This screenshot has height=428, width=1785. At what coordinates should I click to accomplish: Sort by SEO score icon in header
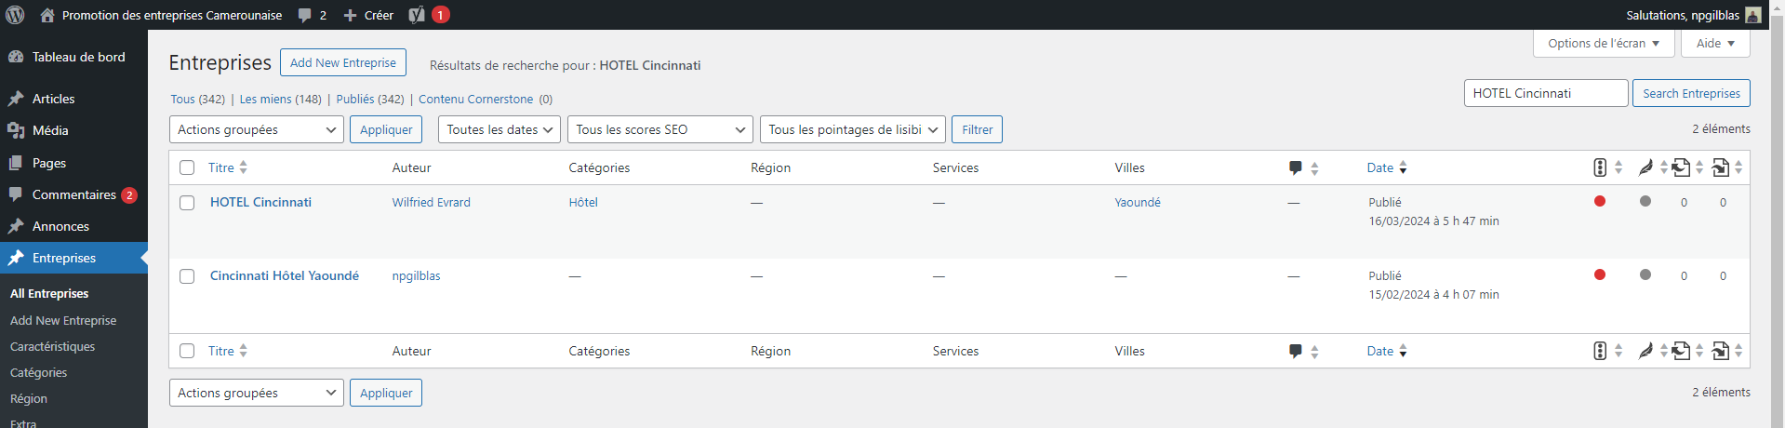coord(1608,167)
